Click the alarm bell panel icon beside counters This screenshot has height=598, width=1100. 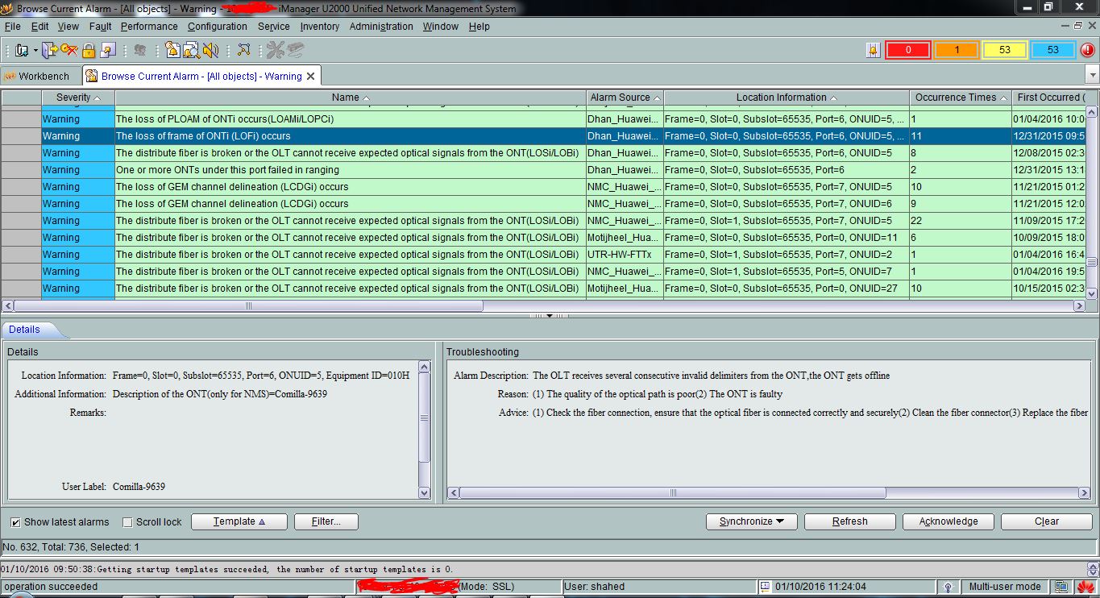(873, 50)
